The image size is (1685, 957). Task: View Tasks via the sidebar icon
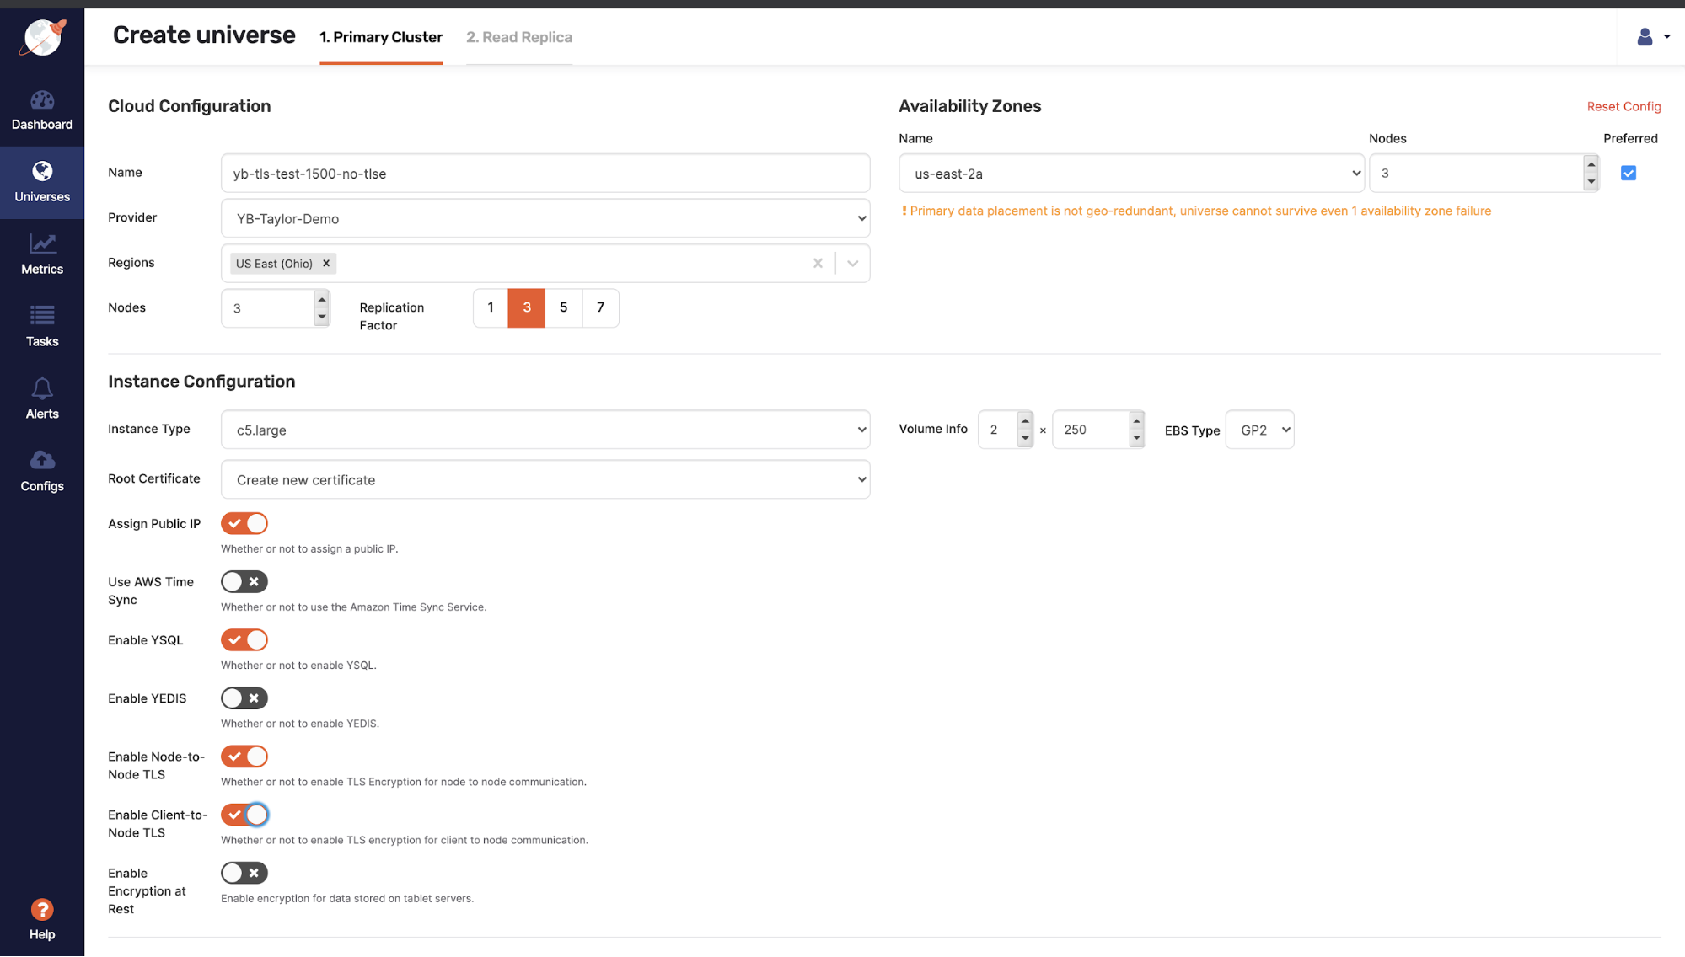(x=41, y=326)
